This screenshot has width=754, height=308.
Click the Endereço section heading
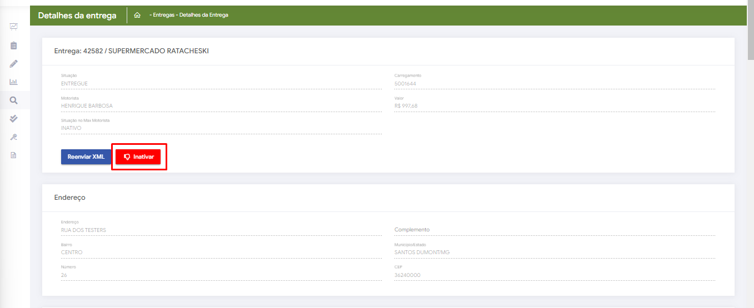click(69, 198)
